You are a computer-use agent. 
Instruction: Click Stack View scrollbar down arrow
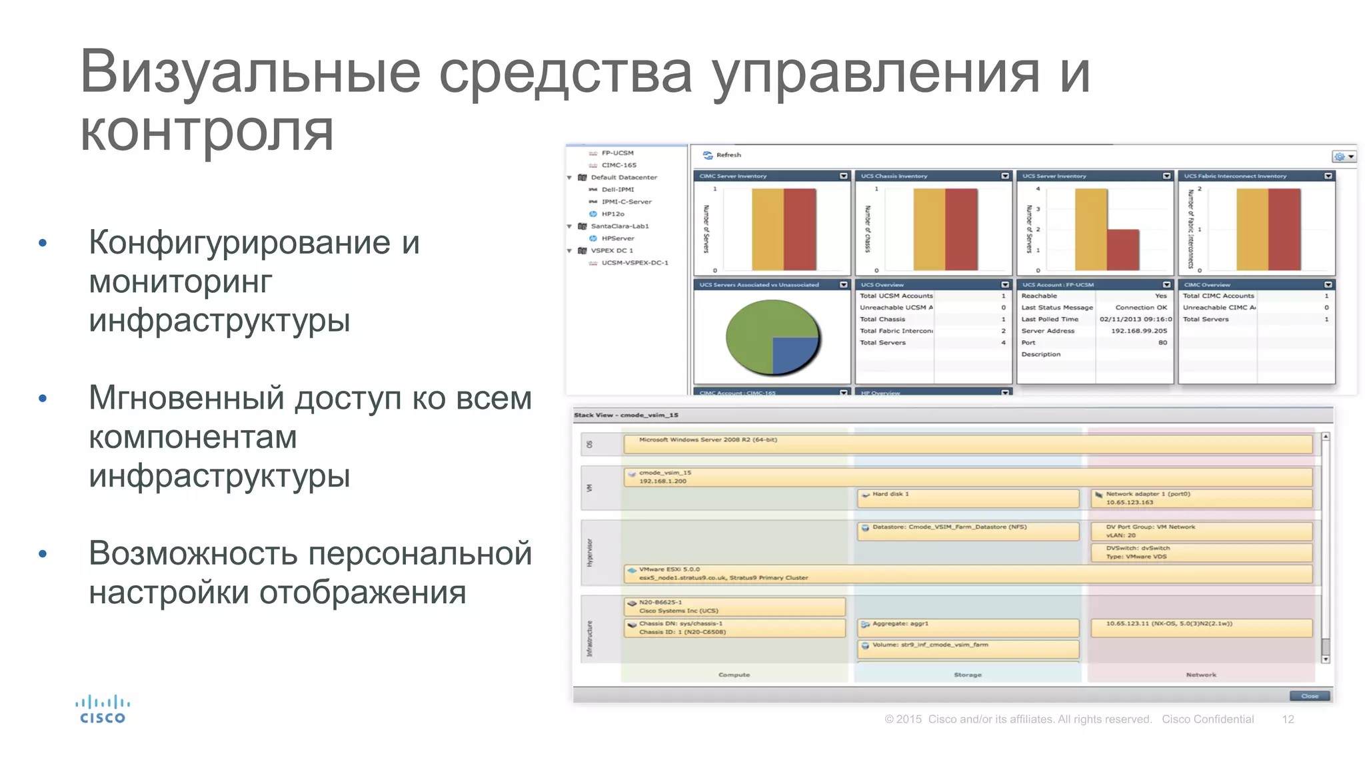pyautogui.click(x=1326, y=659)
